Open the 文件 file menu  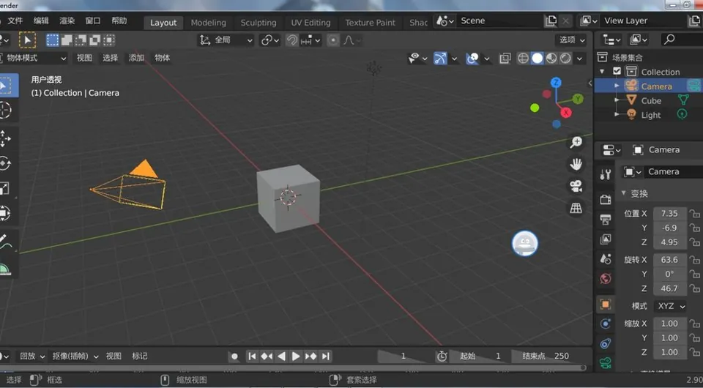15,20
